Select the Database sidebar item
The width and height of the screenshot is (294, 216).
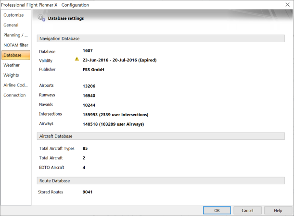pos(13,55)
